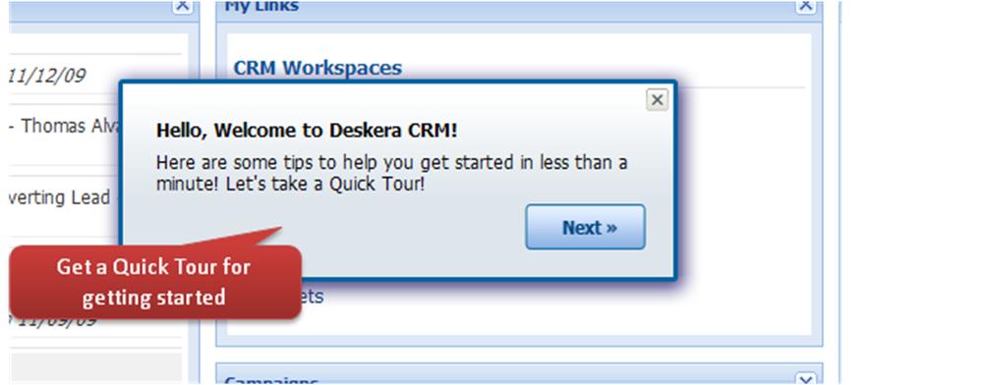Click the gray bar at left panel bottom
Screen dimensions: 993x385
(96, 367)
